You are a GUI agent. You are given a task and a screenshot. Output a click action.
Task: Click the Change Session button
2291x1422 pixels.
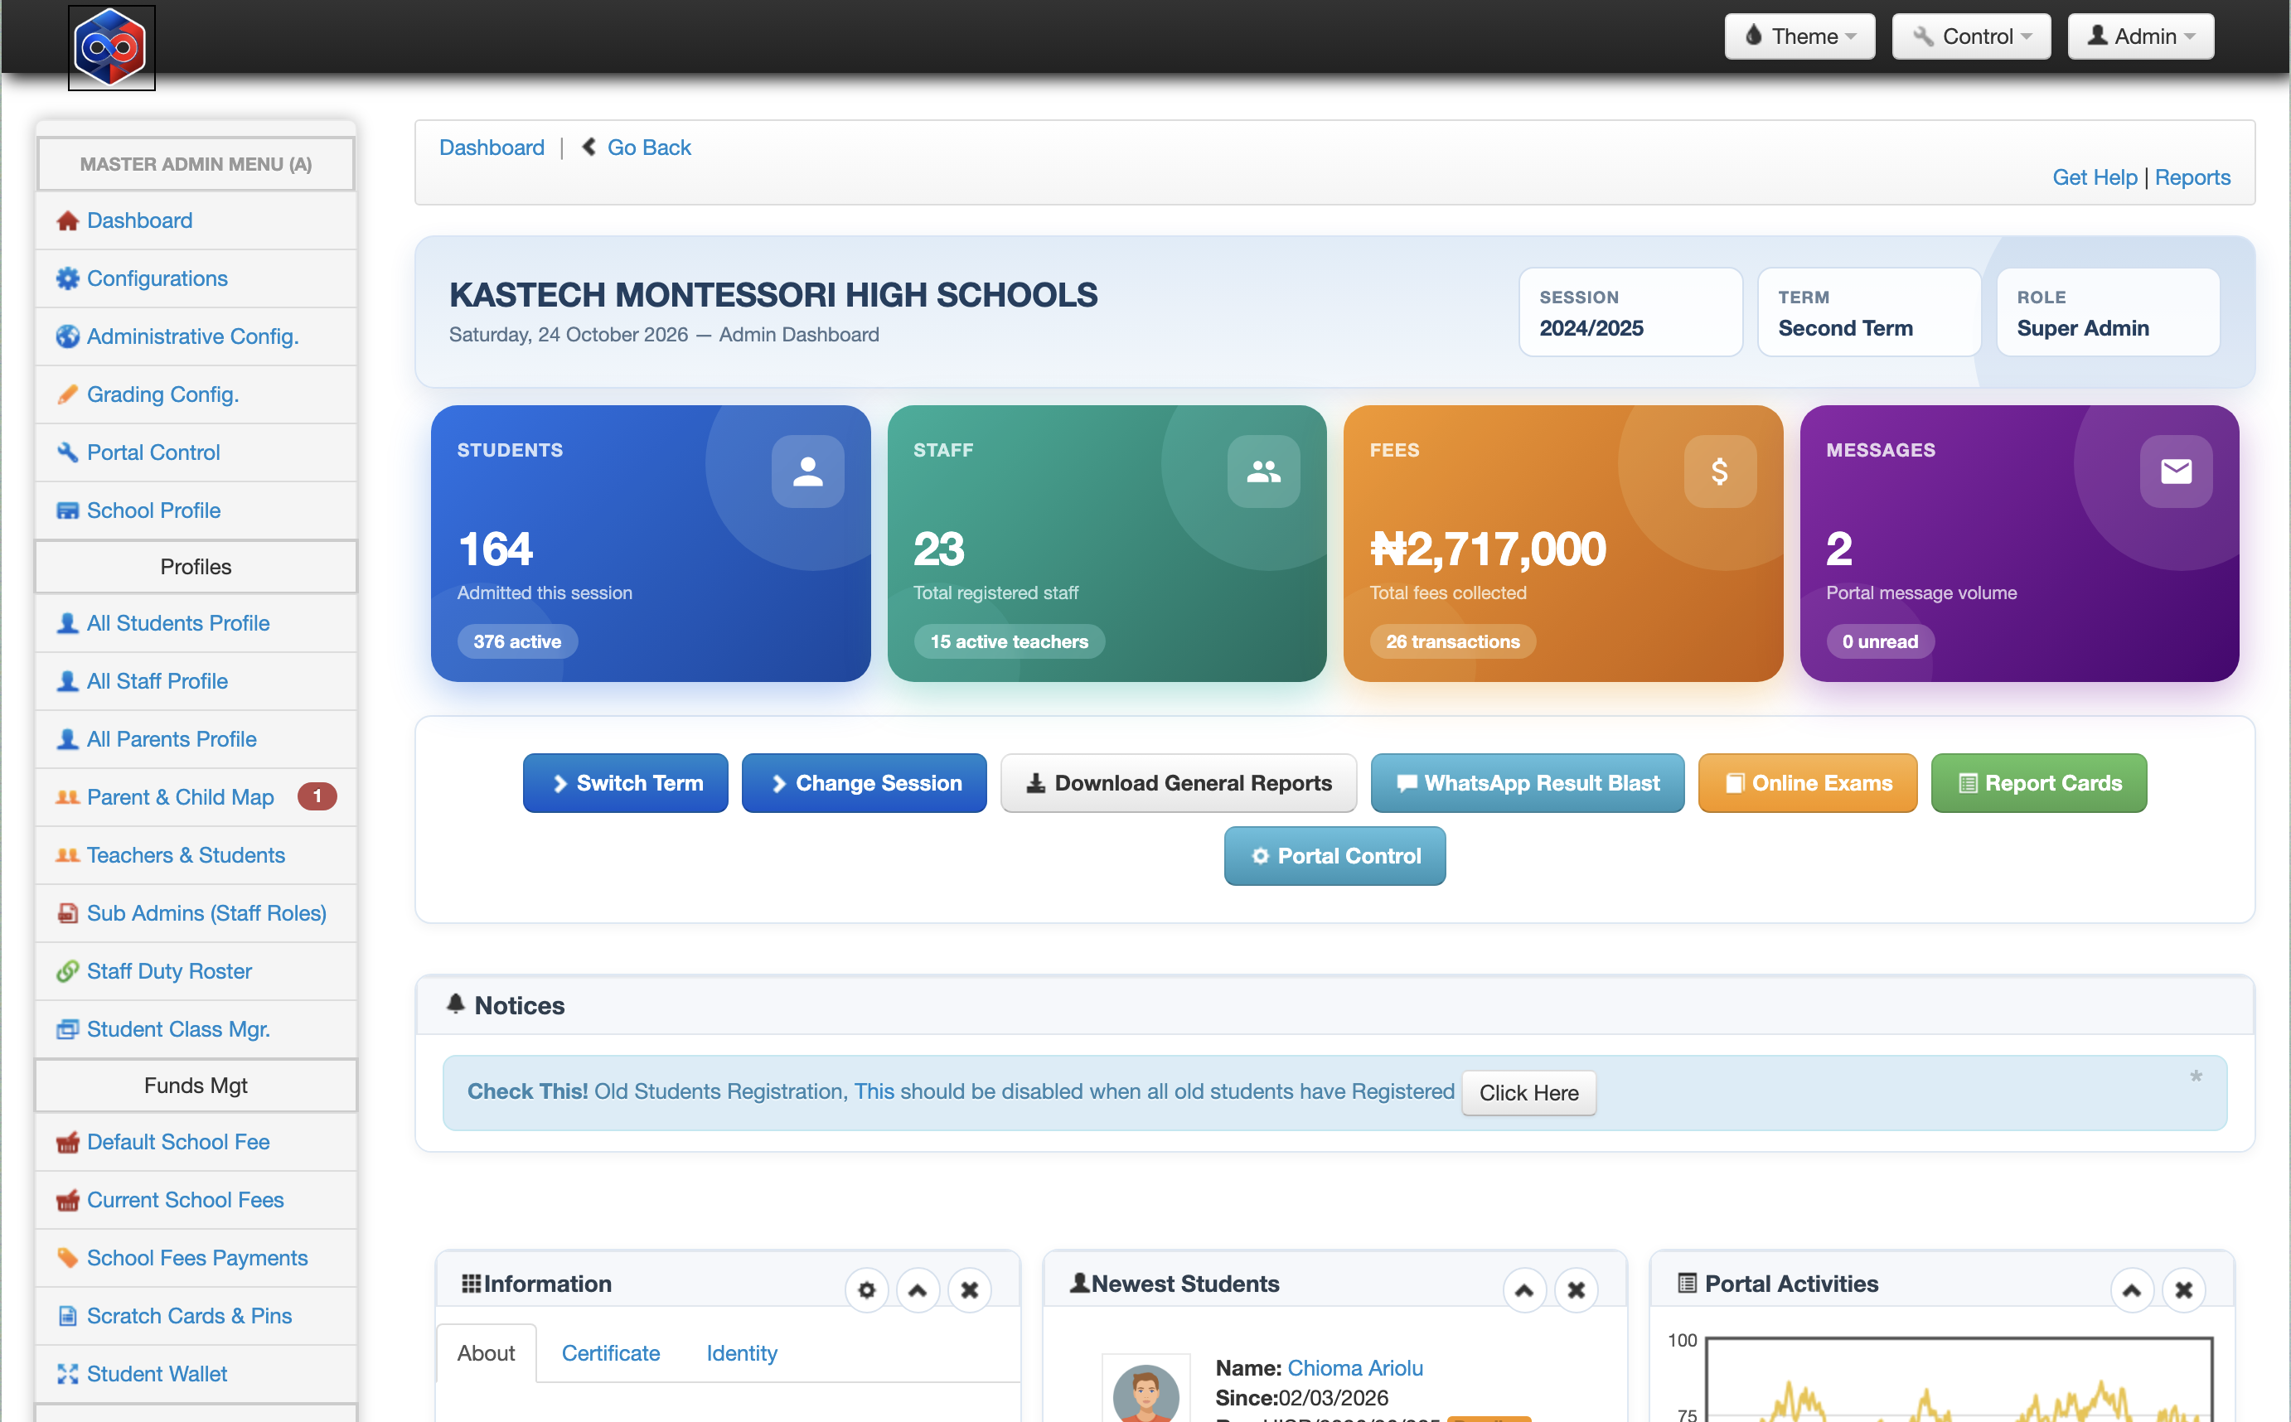[x=865, y=783]
